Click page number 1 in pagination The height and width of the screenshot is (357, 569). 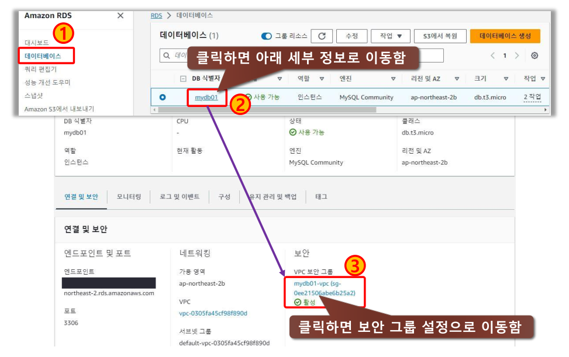505,56
